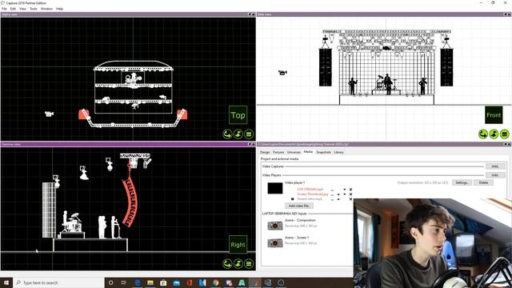The height and width of the screenshot is (288, 512).
Task: Click Add button for Video Captures
Action: [x=495, y=166]
